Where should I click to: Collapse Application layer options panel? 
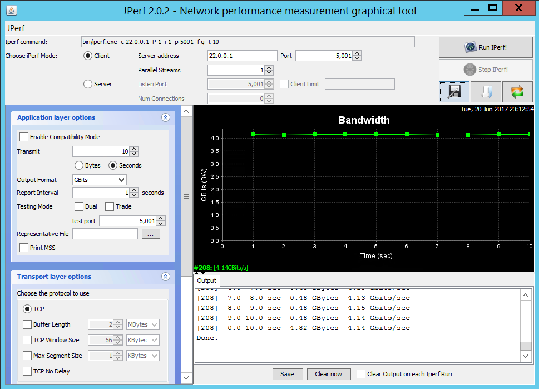[165, 117]
